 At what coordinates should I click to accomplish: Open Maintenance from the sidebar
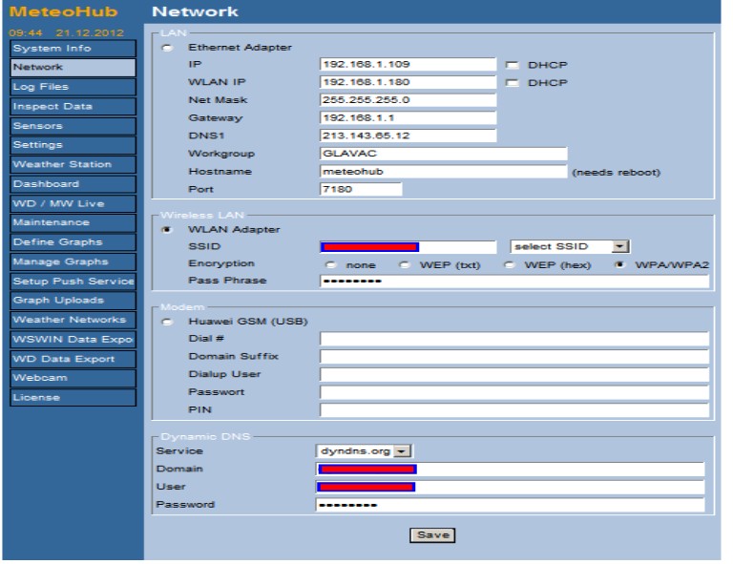pyautogui.click(x=72, y=222)
